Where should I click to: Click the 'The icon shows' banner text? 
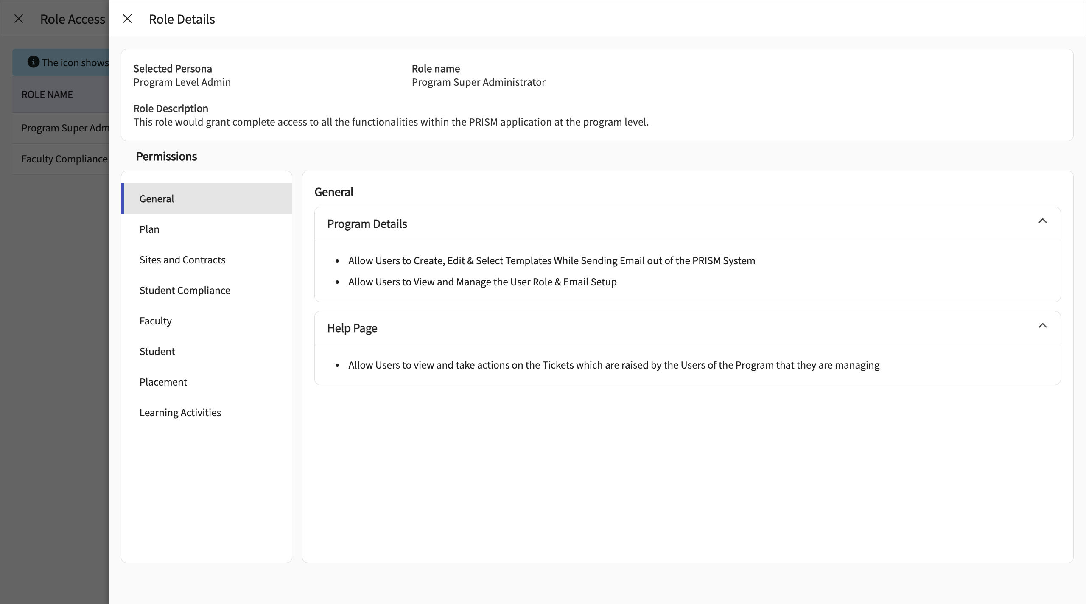coord(75,62)
